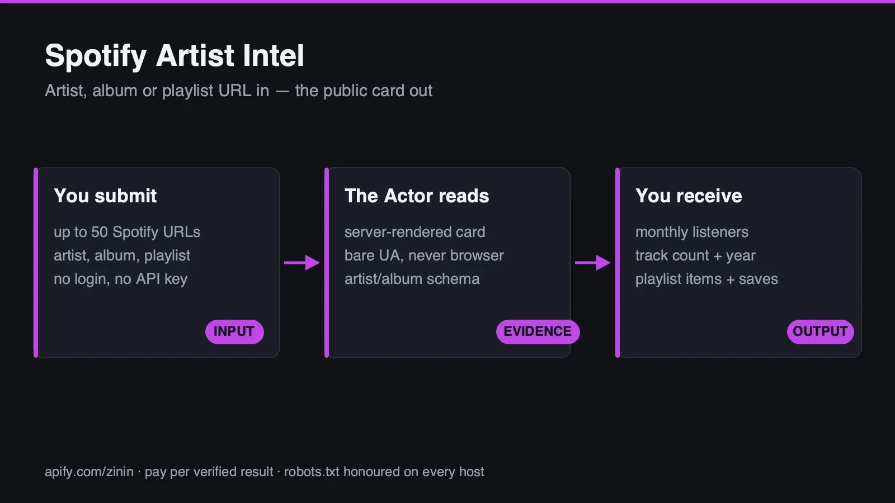Select the Spotify Artist Intel title

tap(175, 56)
